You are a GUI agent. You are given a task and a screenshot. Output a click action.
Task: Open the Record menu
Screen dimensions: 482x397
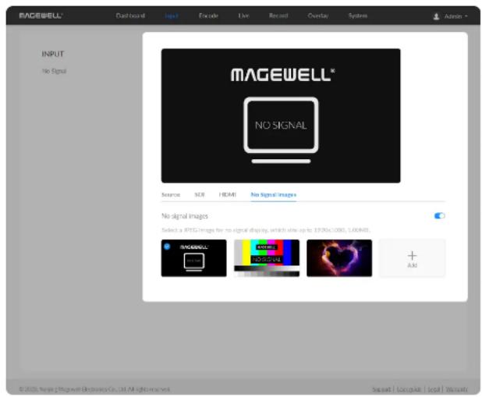click(278, 16)
